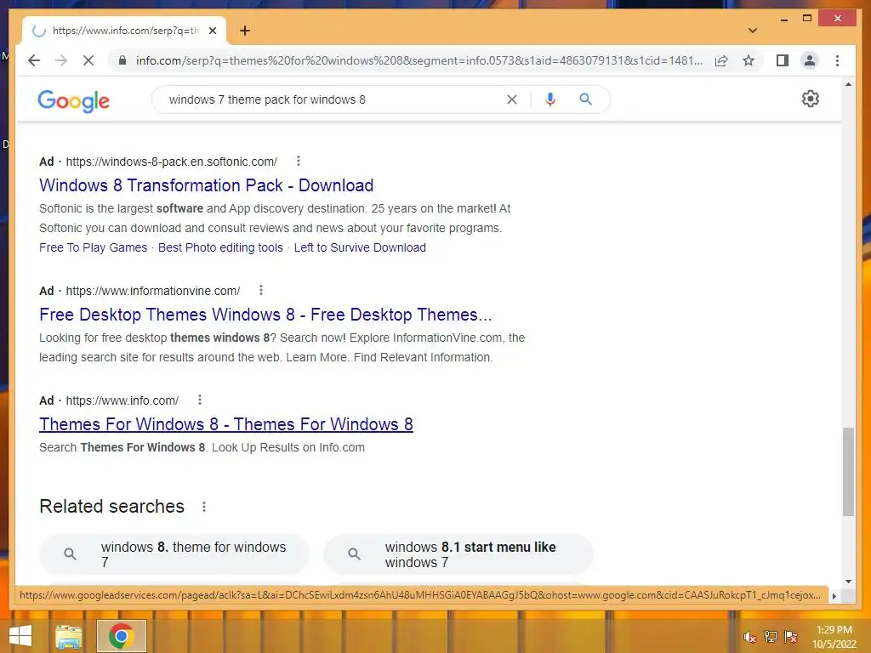Open Free Desktop Themes Windows 8 link
The image size is (871, 653).
(x=265, y=315)
